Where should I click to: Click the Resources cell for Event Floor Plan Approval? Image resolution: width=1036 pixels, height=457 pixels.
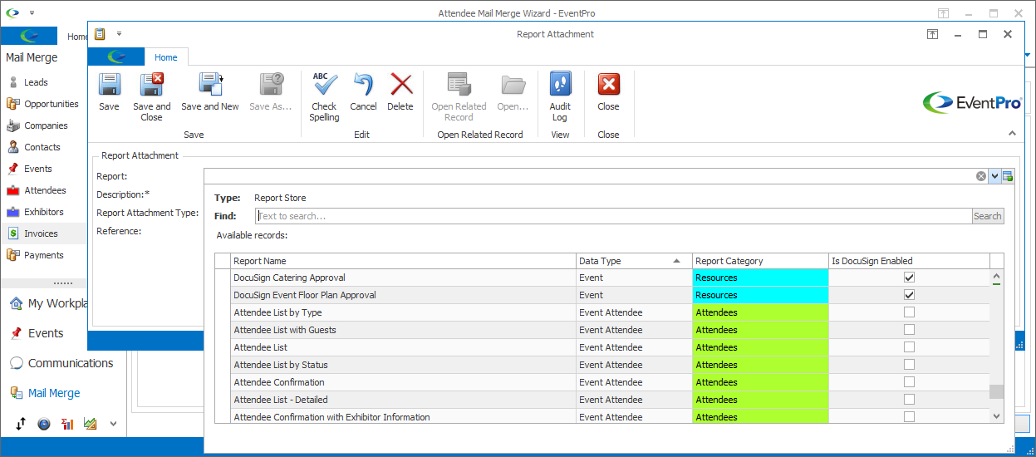pyautogui.click(x=760, y=295)
